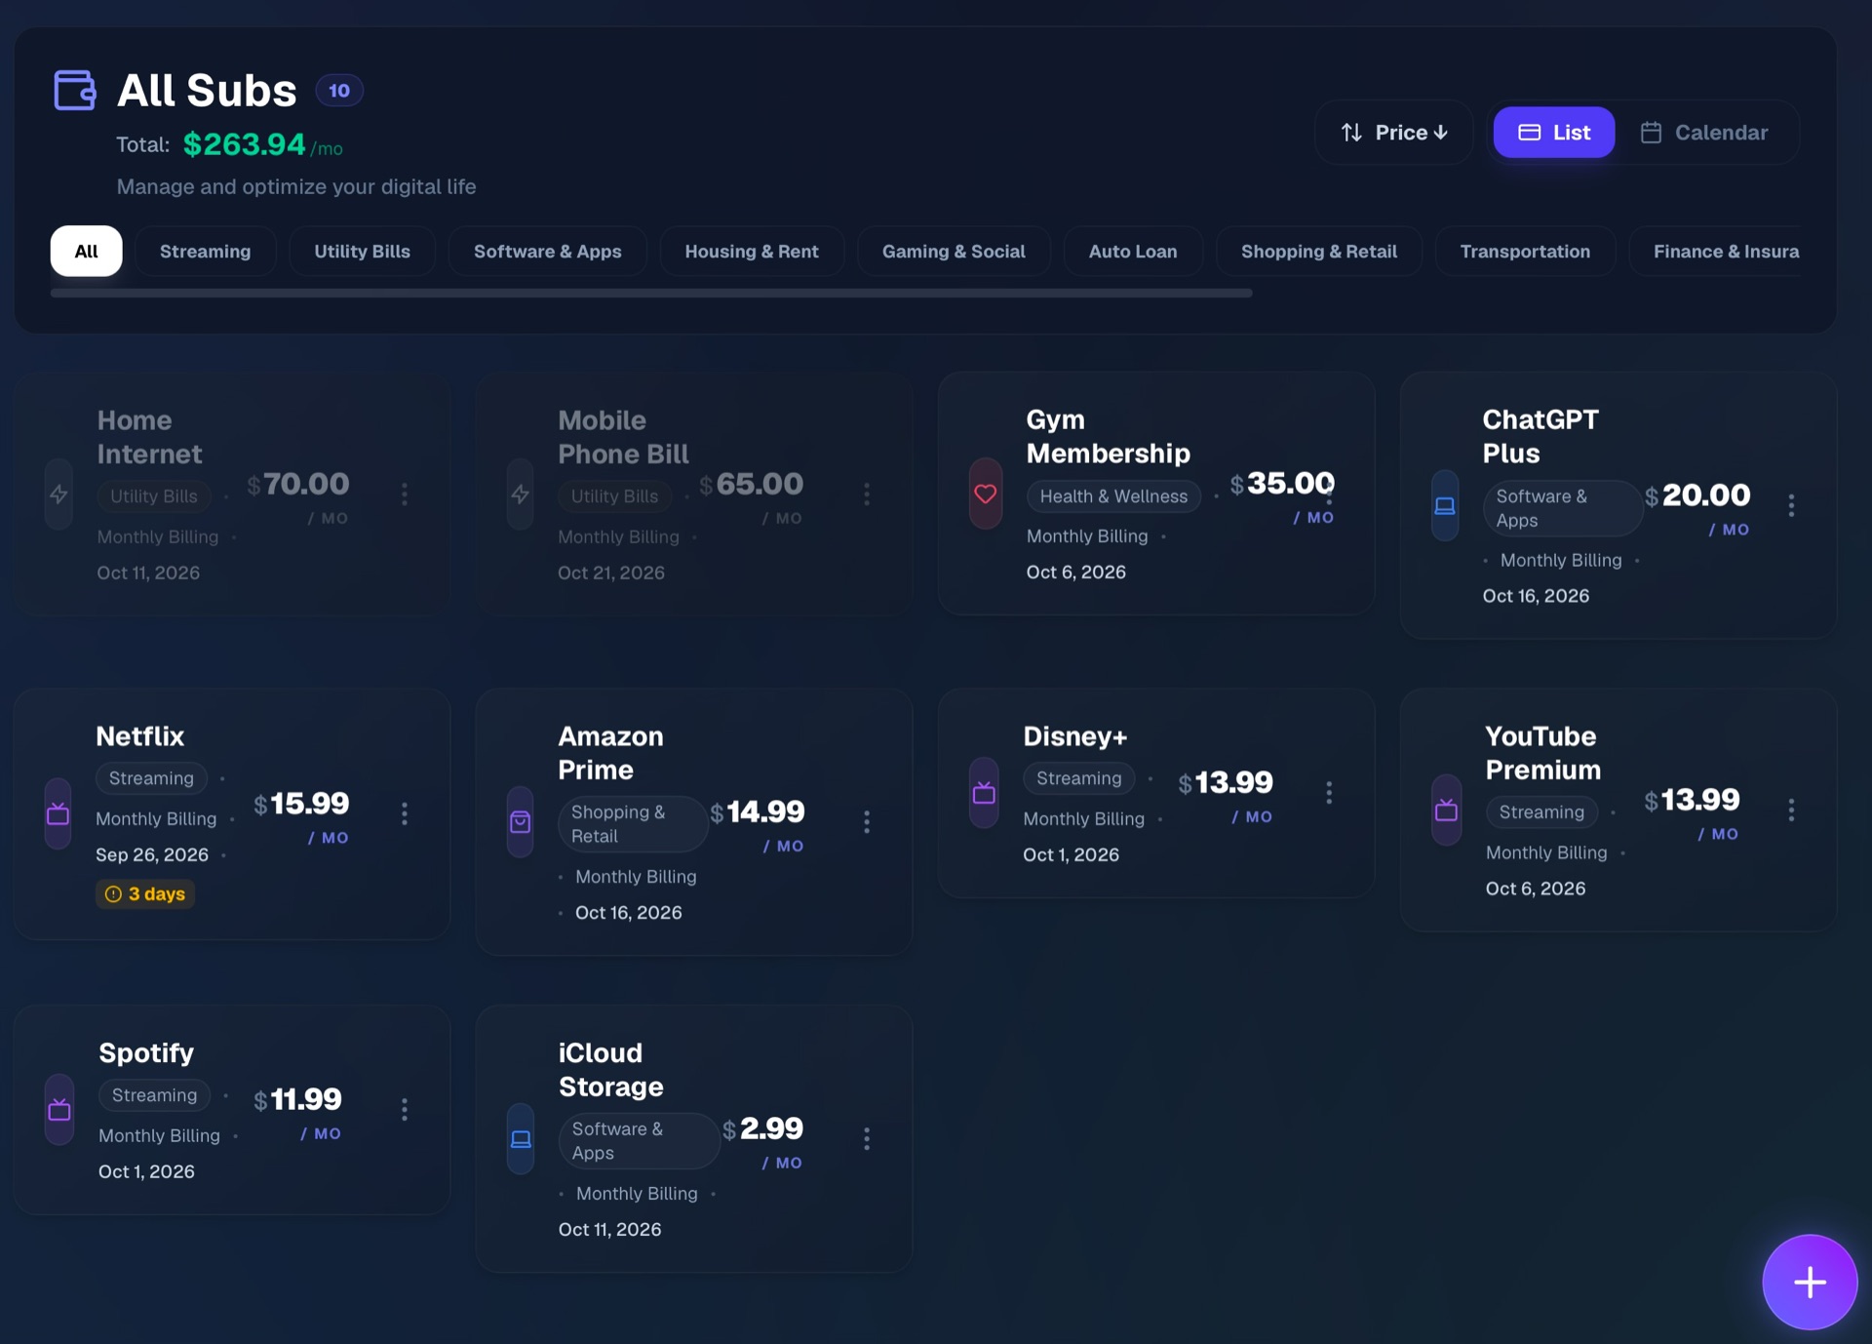Screen dimensions: 1872x1344
Task: Open the Disney+ card's three-dot menu
Action: pyautogui.click(x=1329, y=793)
